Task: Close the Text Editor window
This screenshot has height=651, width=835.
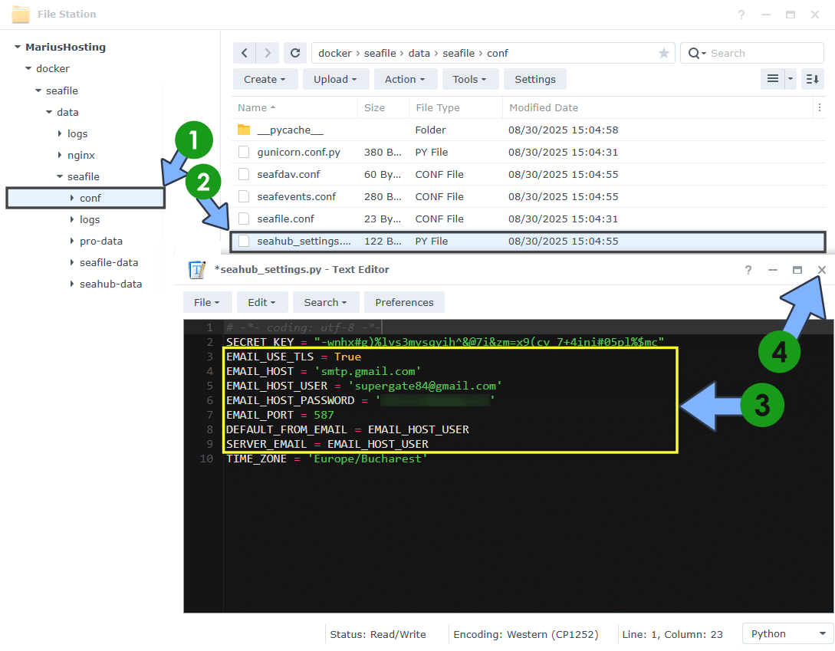Action: pyautogui.click(x=822, y=270)
